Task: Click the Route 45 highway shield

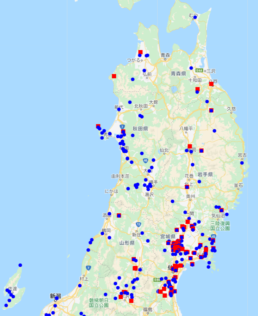Action: [213, 236]
